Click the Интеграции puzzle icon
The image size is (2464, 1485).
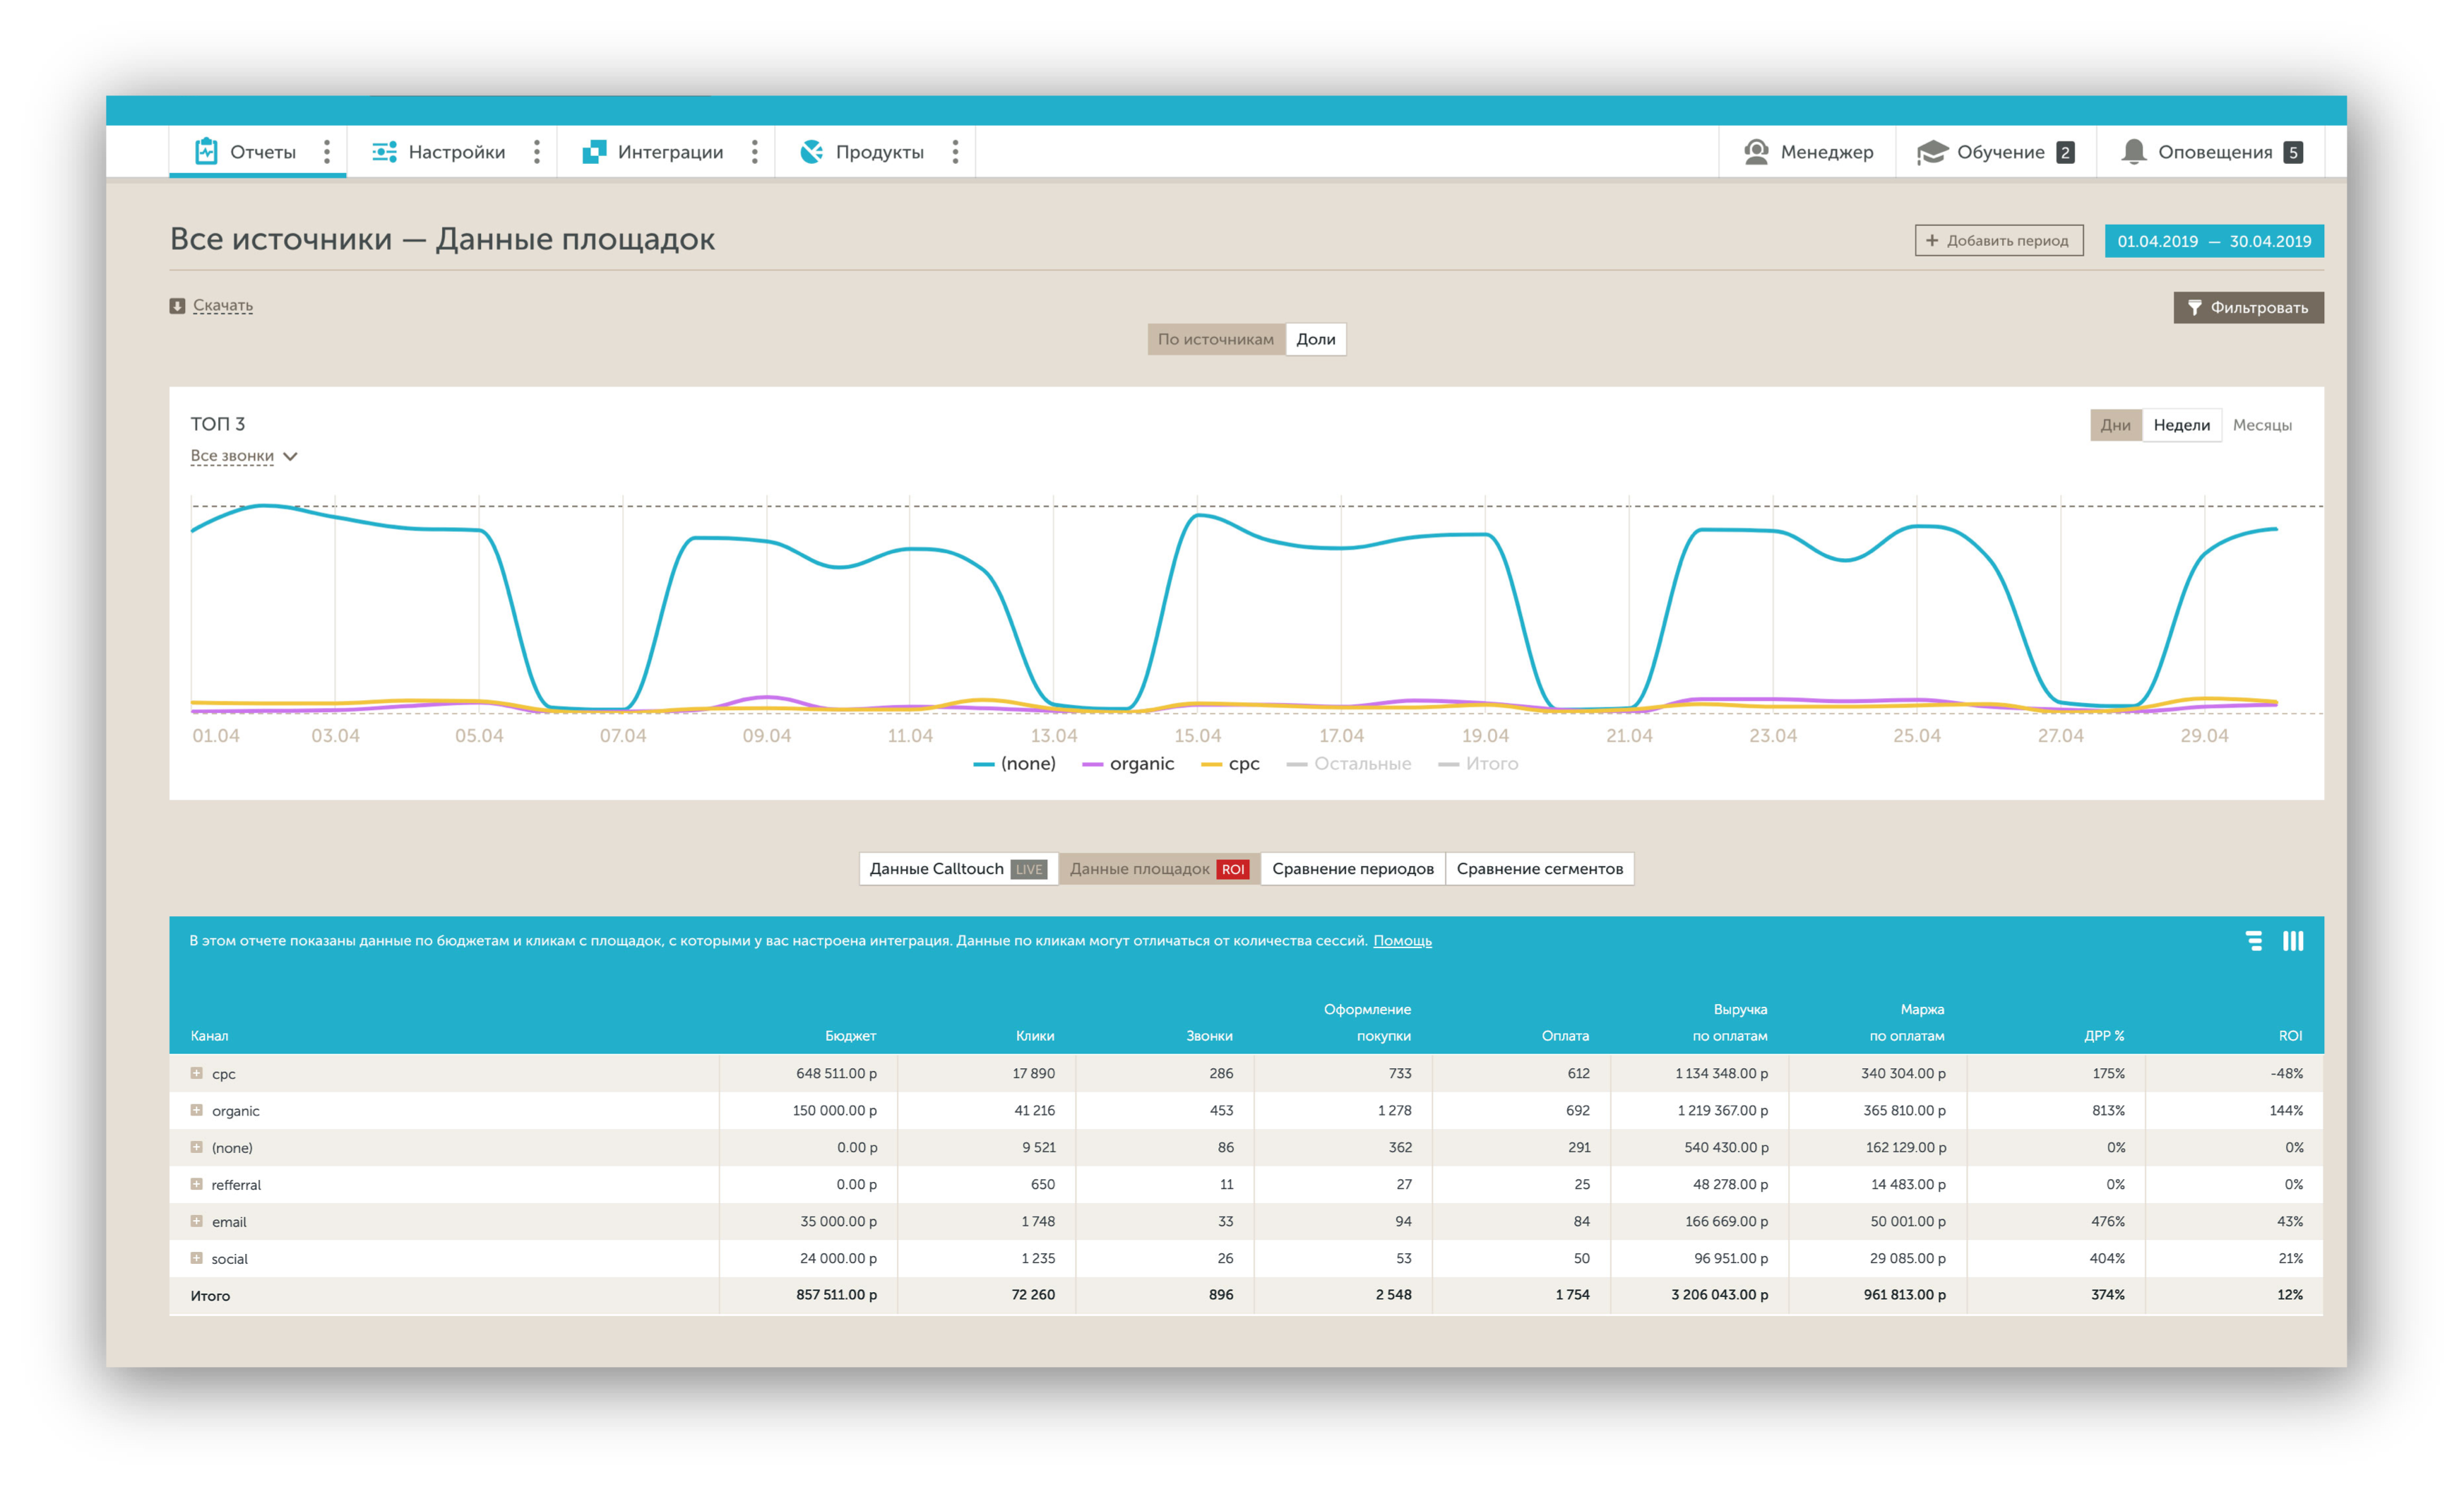click(594, 152)
